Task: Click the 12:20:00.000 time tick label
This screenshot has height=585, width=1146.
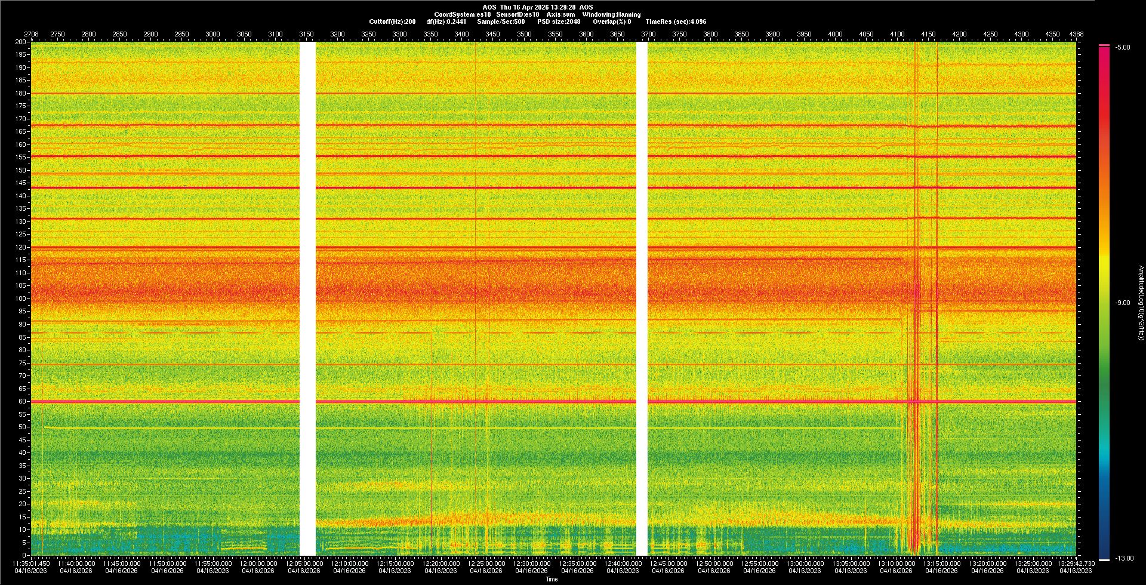Action: [x=440, y=564]
